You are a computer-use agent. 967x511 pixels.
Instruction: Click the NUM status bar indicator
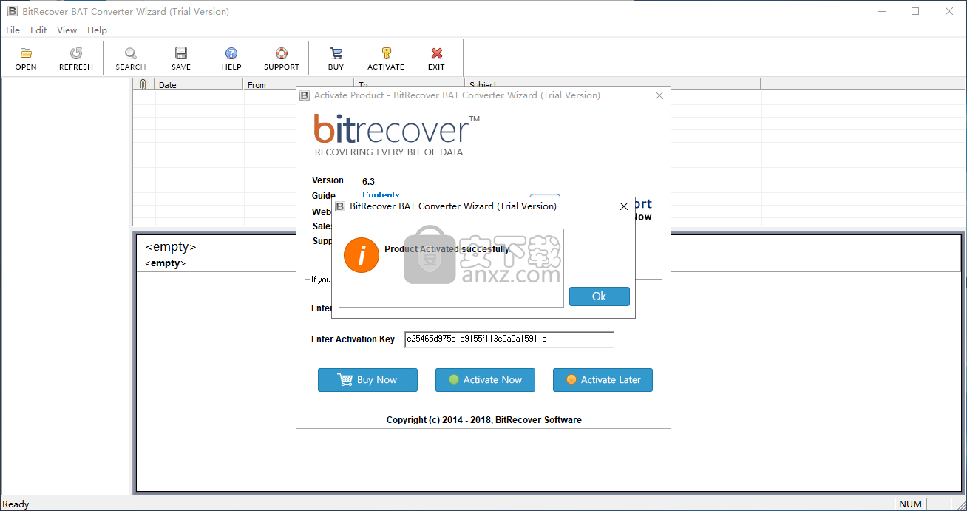coord(910,504)
